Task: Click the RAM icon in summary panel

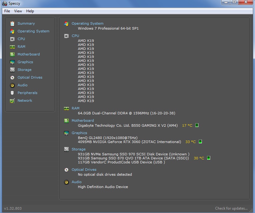Action: coord(66,109)
